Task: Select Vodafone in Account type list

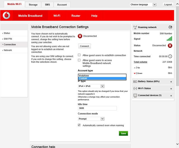Action: click(102, 76)
